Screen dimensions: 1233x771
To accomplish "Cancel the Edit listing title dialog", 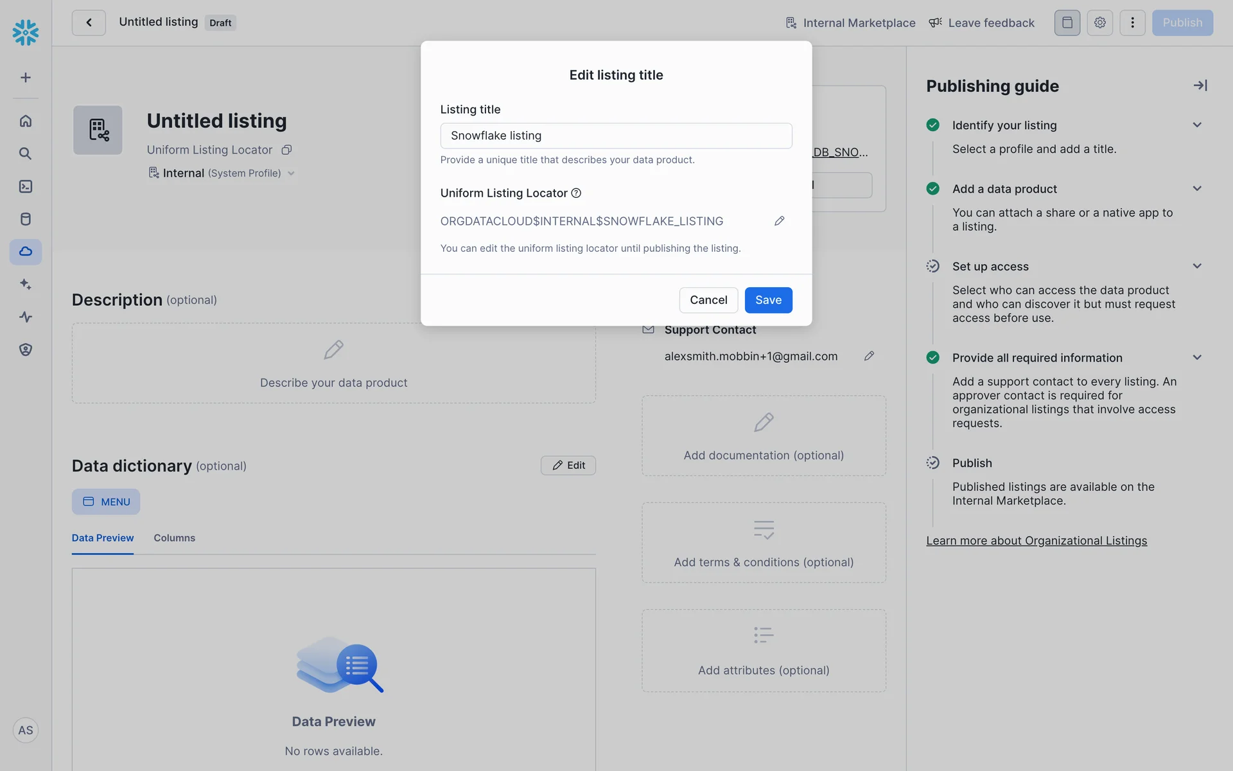I will pos(708,300).
